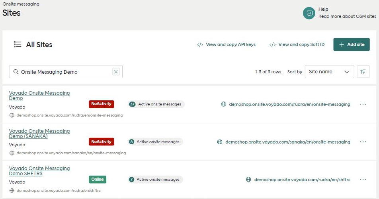Viewport: 379px width, 199px height.
Task: Click the large rudra/en/onsite-messaging URL on right
Action: click(x=289, y=104)
